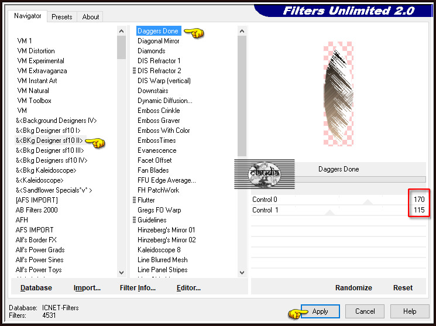The width and height of the screenshot is (436, 326).
Task: Open the filter Editor...
Action: 188,287
